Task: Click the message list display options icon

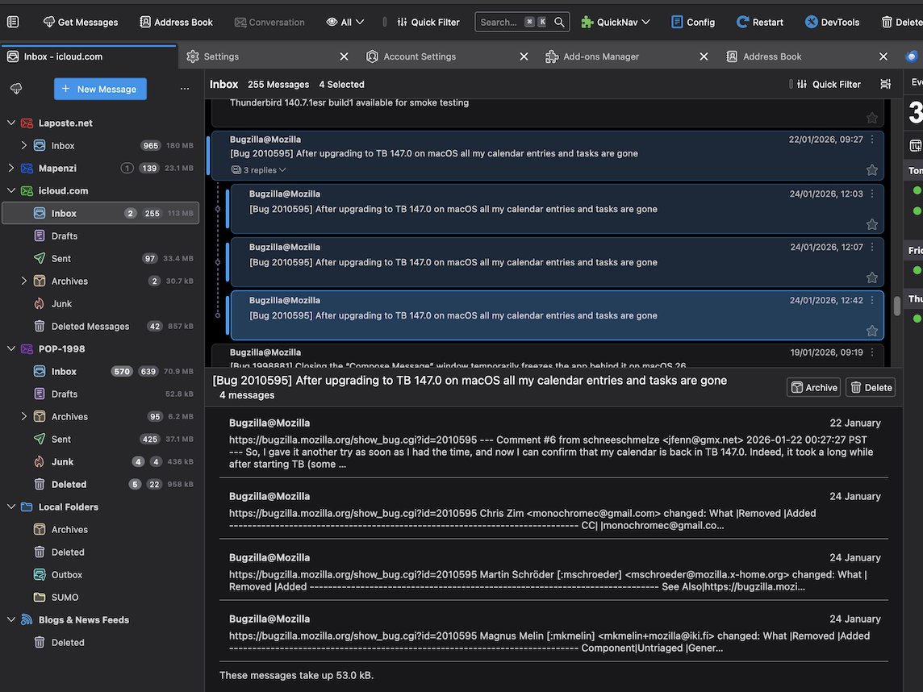Action: tap(886, 84)
